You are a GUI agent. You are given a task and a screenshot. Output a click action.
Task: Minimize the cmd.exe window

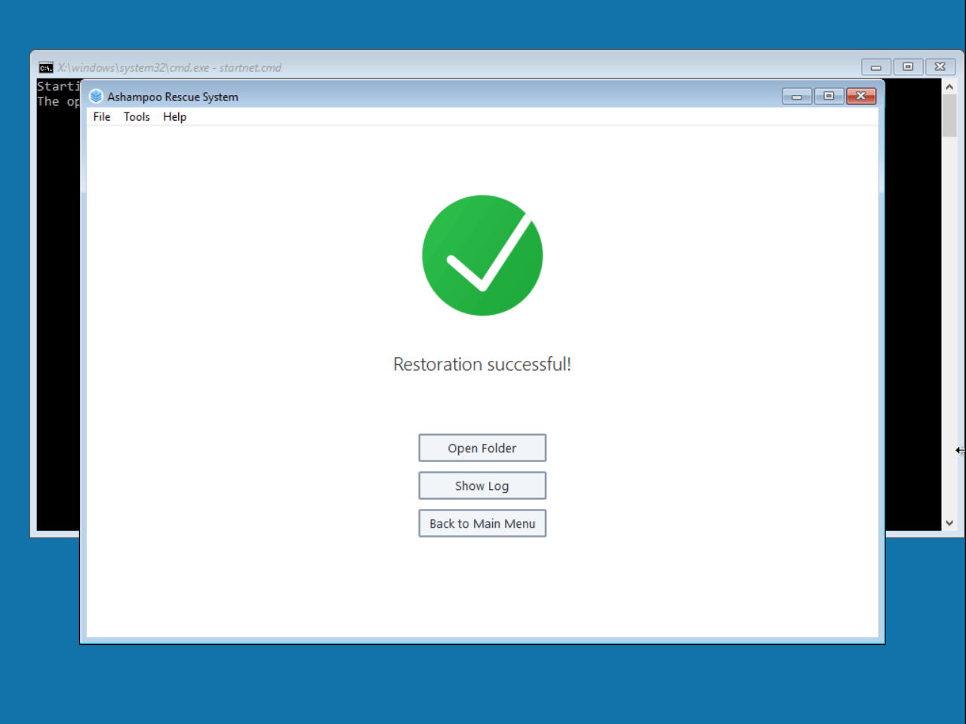pyautogui.click(x=876, y=67)
